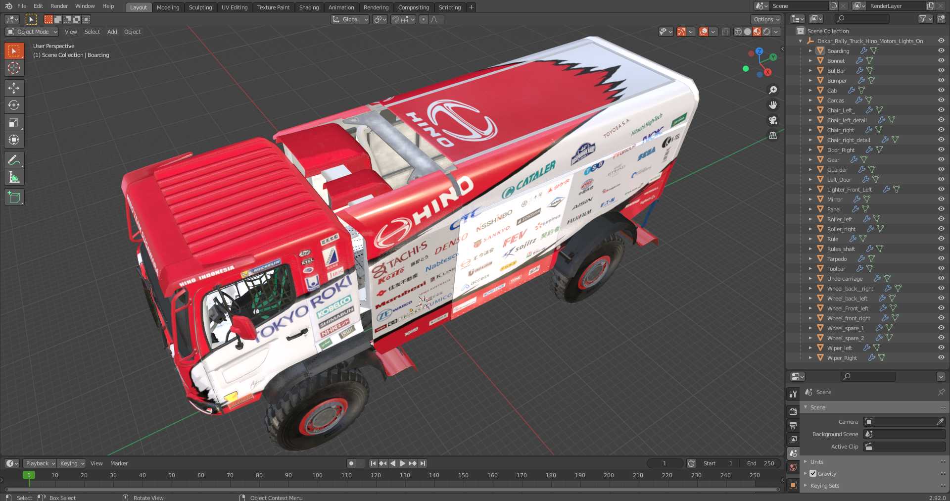The image size is (950, 501).
Task: Open the Playback dropdown
Action: [x=39, y=463]
